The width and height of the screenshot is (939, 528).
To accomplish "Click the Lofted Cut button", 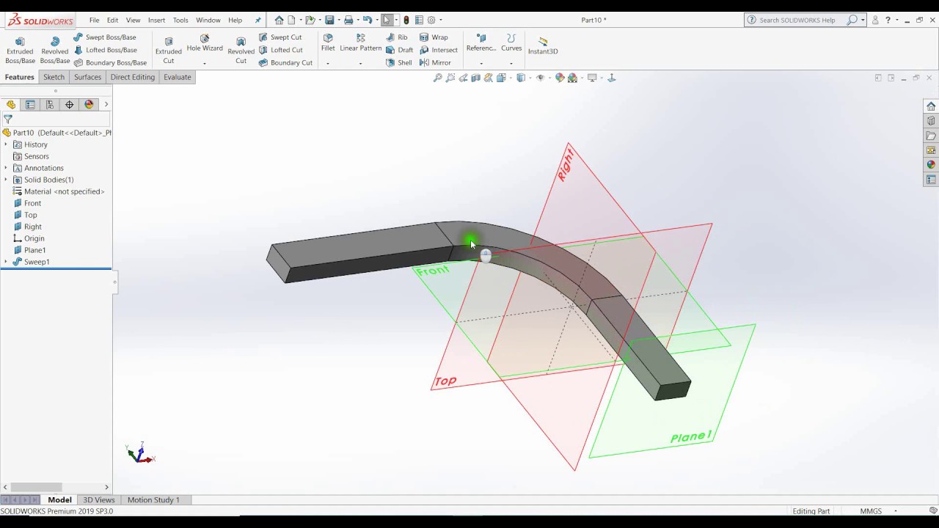I will pos(281,50).
